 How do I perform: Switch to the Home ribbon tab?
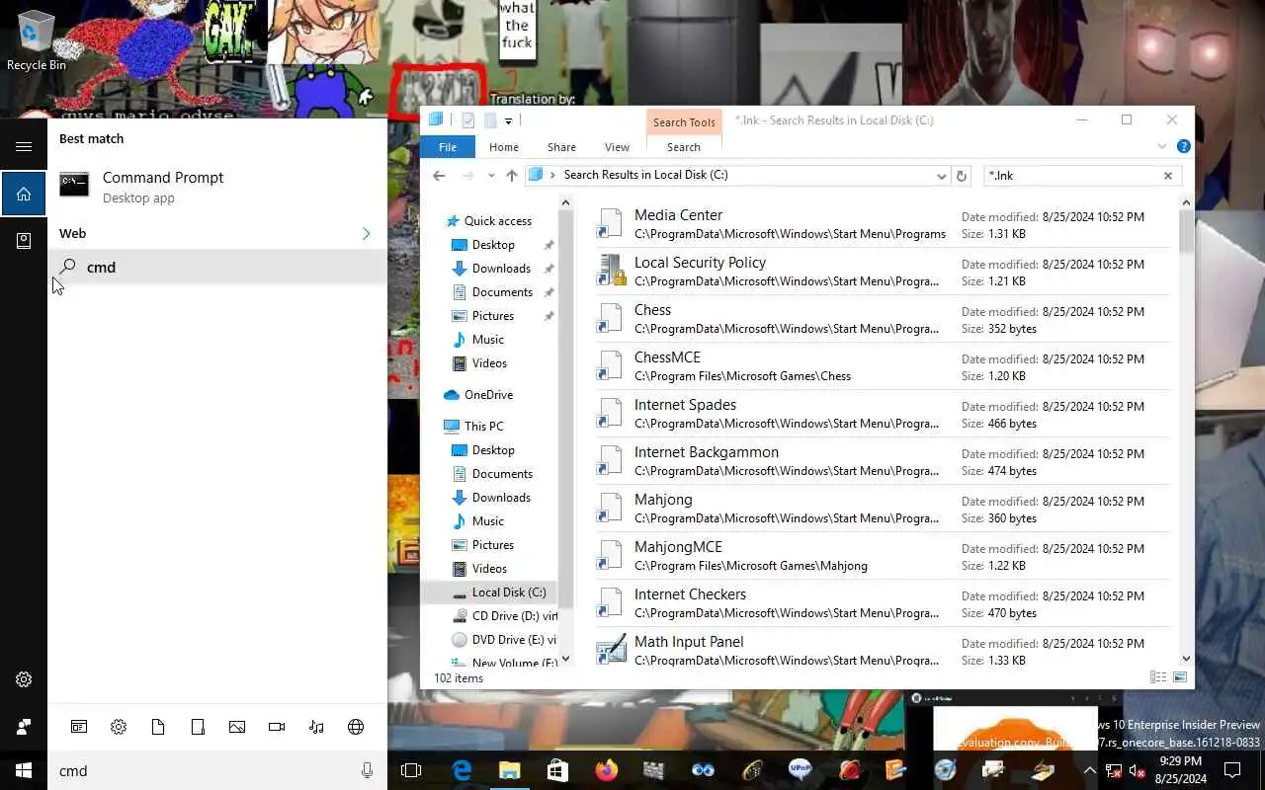[x=504, y=147]
